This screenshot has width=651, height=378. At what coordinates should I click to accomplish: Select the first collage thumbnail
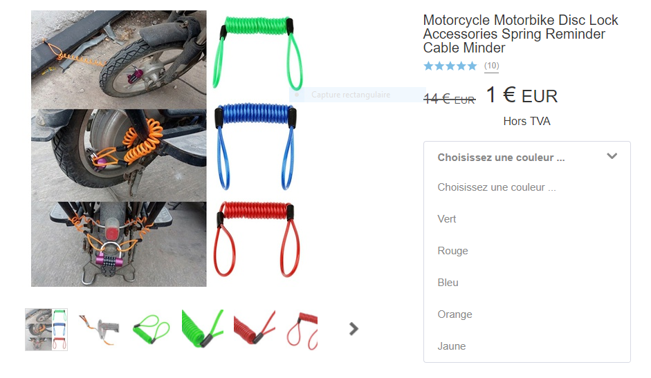coord(46,330)
